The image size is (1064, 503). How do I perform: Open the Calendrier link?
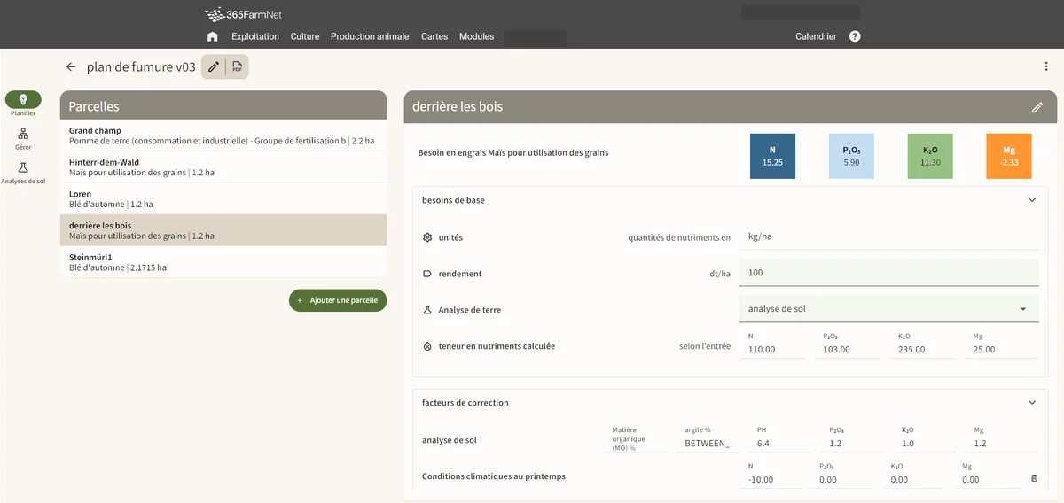click(x=816, y=37)
